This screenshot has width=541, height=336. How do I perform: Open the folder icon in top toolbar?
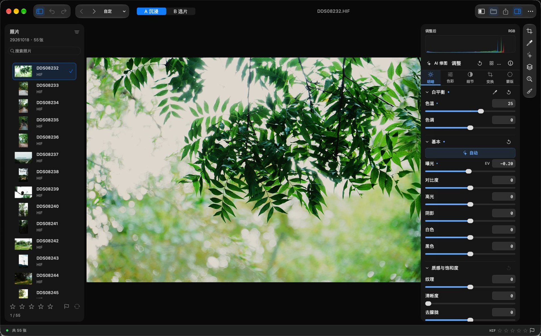(493, 11)
